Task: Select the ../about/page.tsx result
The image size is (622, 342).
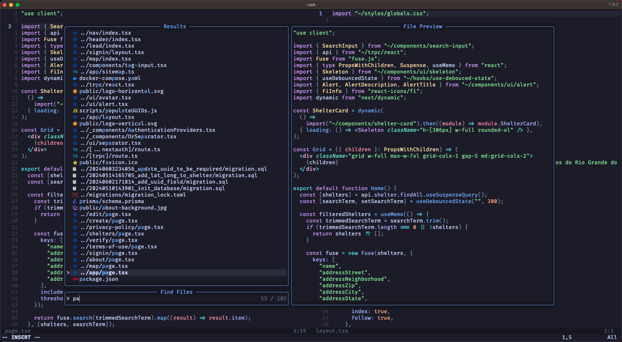Action: tap(177, 260)
